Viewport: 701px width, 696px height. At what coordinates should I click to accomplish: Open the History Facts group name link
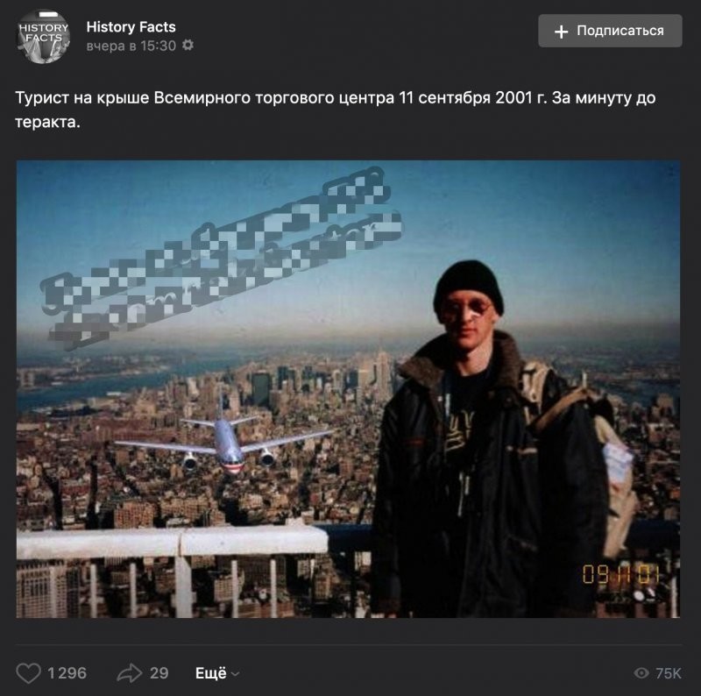tap(131, 27)
